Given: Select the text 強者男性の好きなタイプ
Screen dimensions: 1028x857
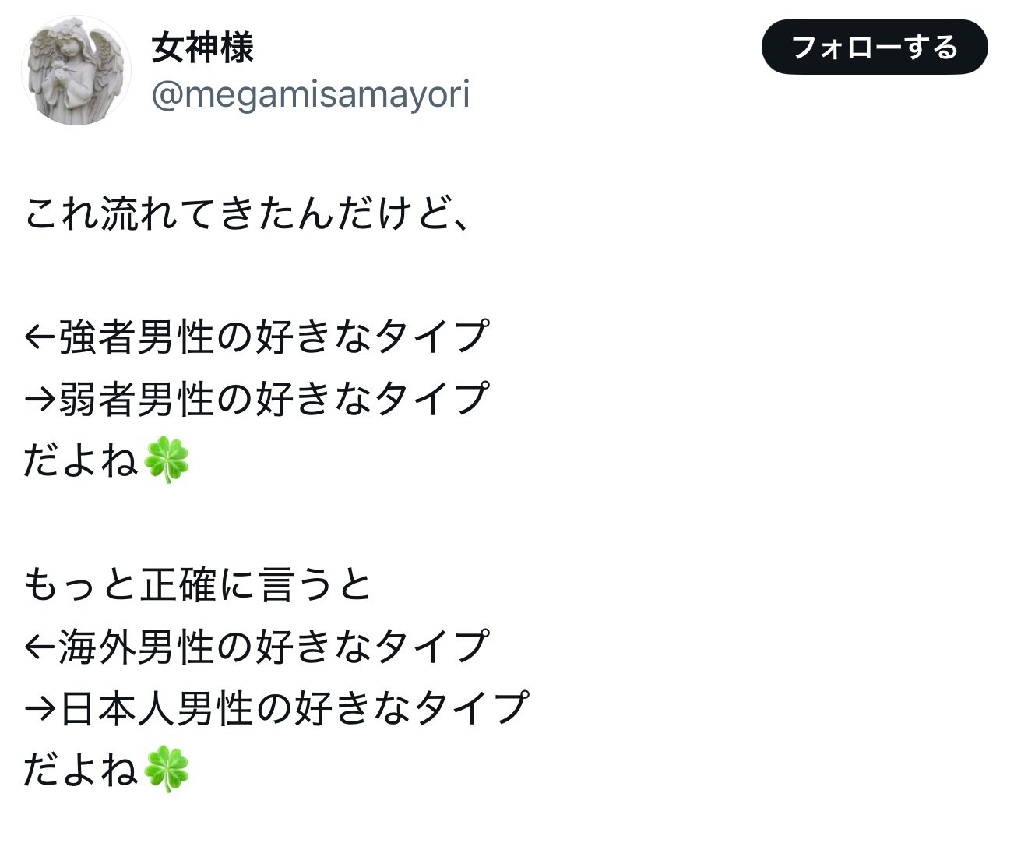Looking at the screenshot, I should [274, 337].
